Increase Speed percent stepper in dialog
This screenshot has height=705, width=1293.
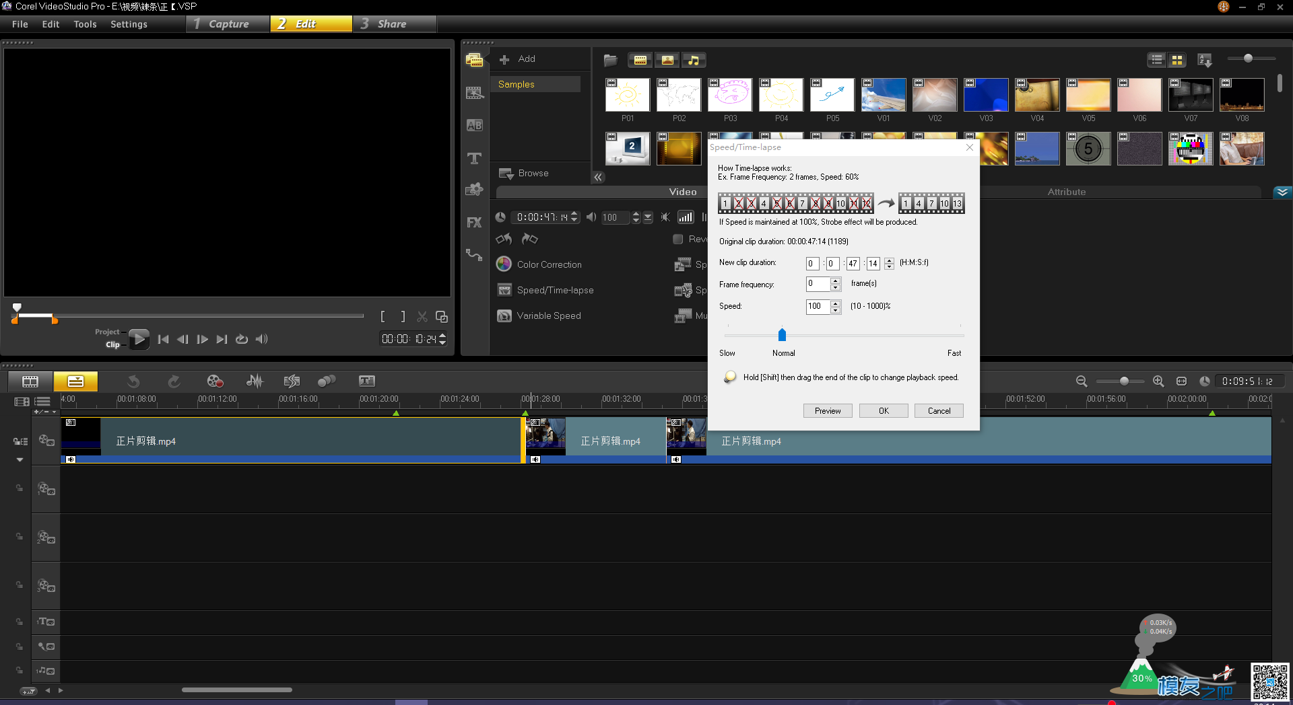(836, 303)
